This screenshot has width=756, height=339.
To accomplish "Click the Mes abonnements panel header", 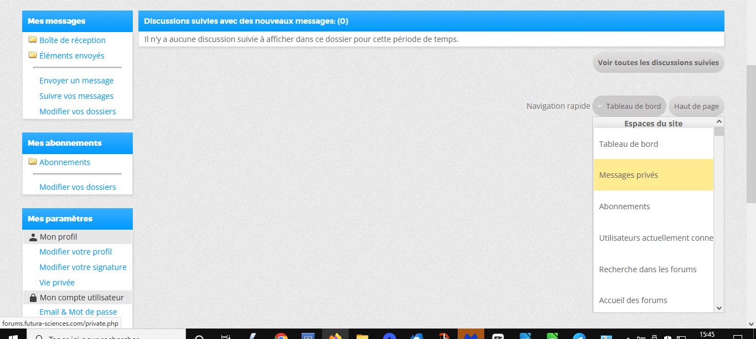I will click(77, 143).
